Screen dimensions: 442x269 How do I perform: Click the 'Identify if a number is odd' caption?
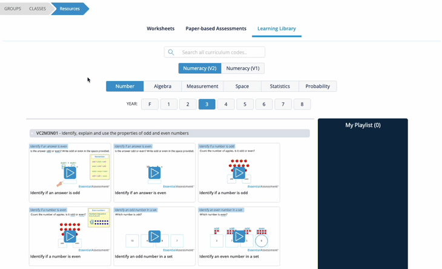[x=223, y=193]
